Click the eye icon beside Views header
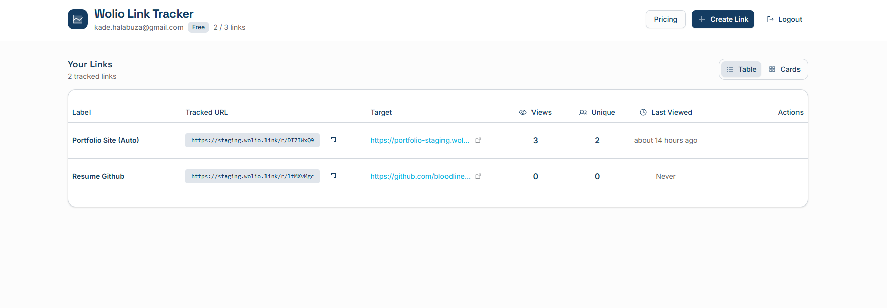 (523, 112)
